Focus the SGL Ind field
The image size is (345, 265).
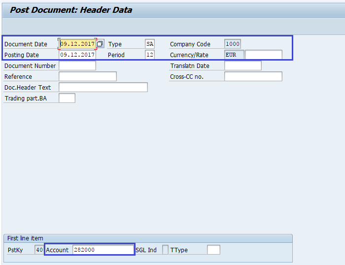coord(165,250)
